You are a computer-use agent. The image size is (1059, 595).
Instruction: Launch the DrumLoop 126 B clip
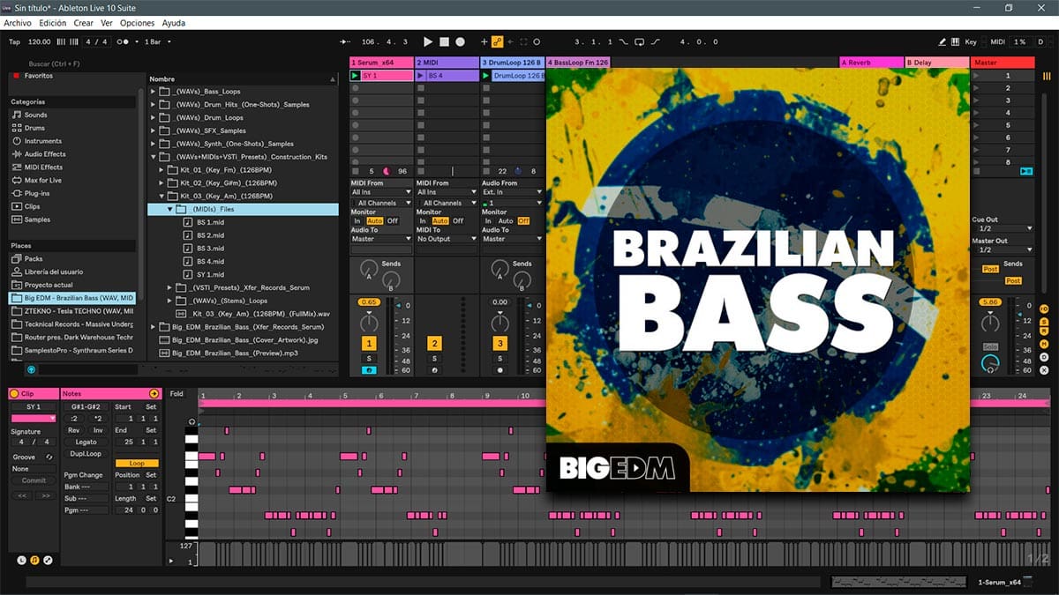tap(486, 76)
